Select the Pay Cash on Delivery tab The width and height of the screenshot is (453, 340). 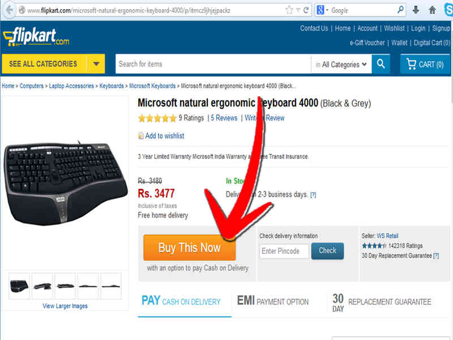181,301
